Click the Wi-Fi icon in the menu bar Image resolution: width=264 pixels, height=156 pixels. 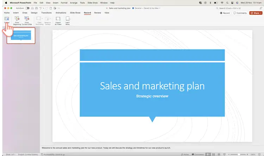coord(222,3)
